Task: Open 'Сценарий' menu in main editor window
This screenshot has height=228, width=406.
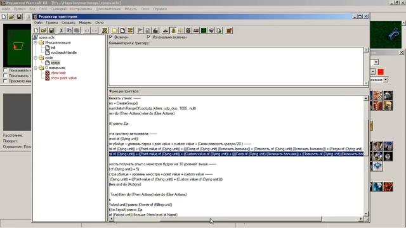Action: 58,9
